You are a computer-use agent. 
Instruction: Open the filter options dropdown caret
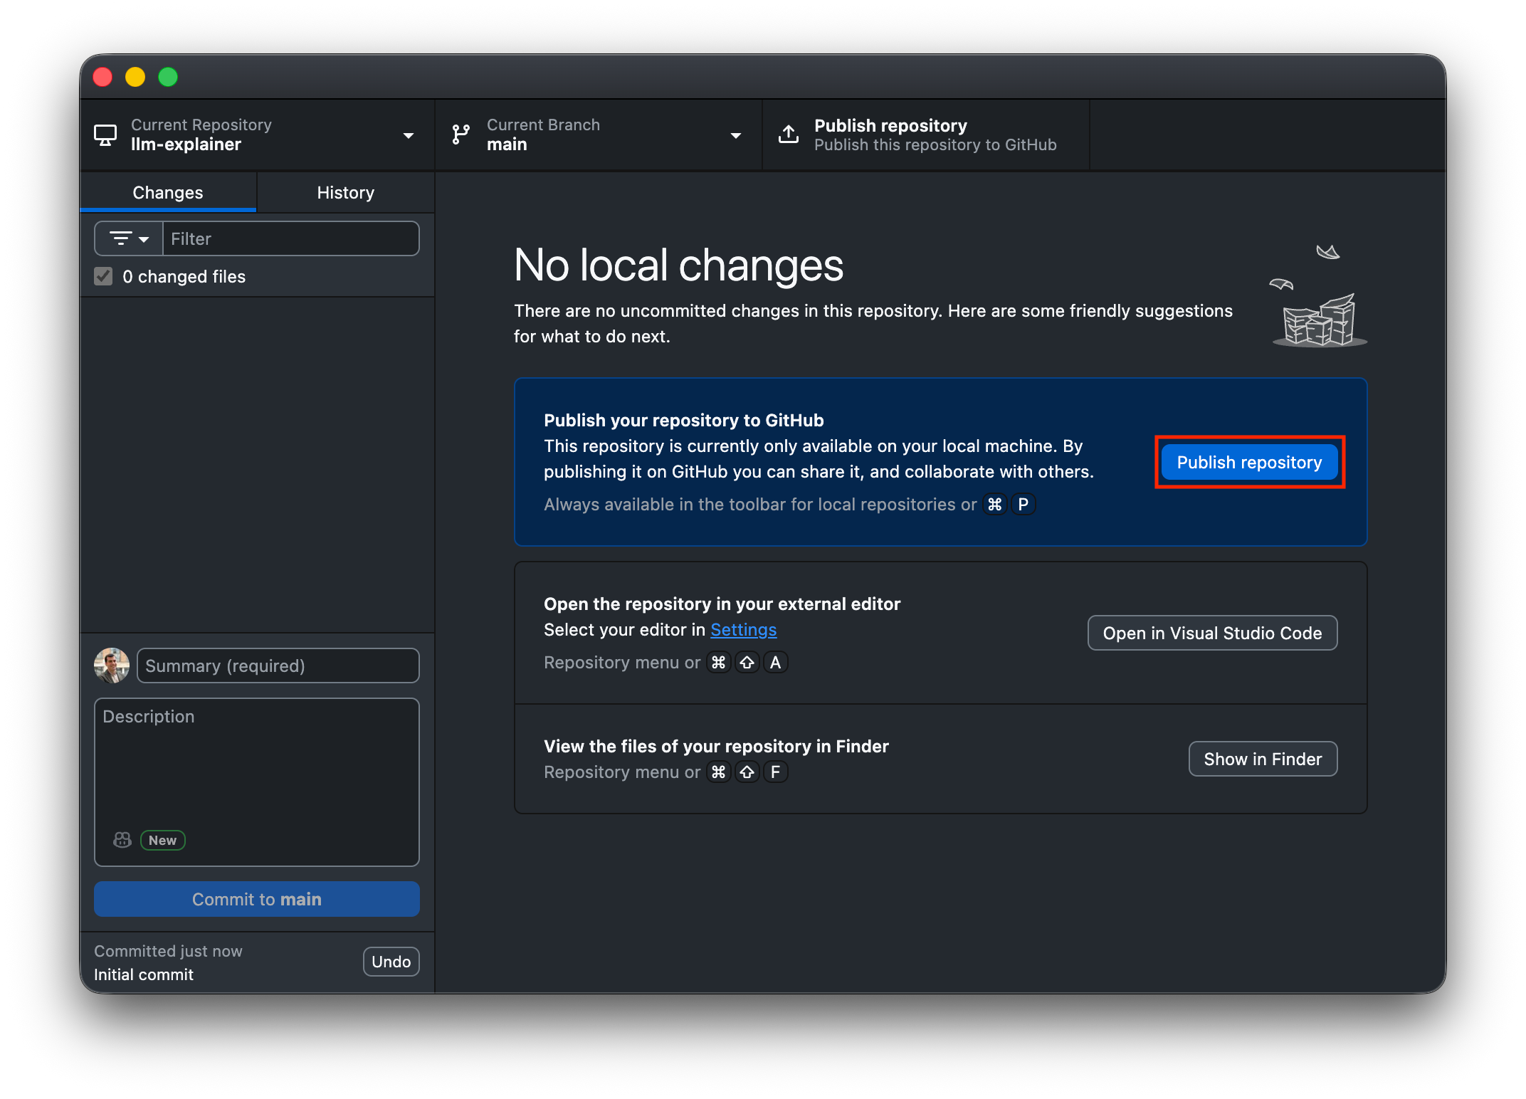pos(144,239)
